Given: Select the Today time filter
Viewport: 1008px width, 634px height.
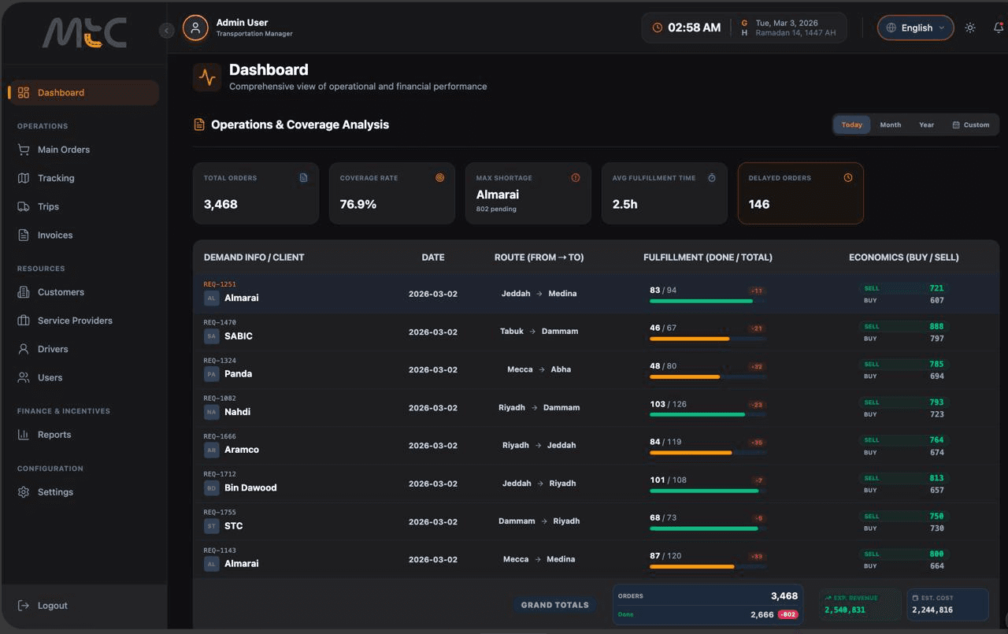Looking at the screenshot, I should tap(852, 124).
